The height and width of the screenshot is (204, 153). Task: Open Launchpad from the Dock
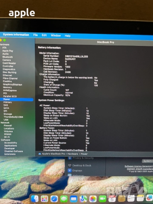coord(44,199)
